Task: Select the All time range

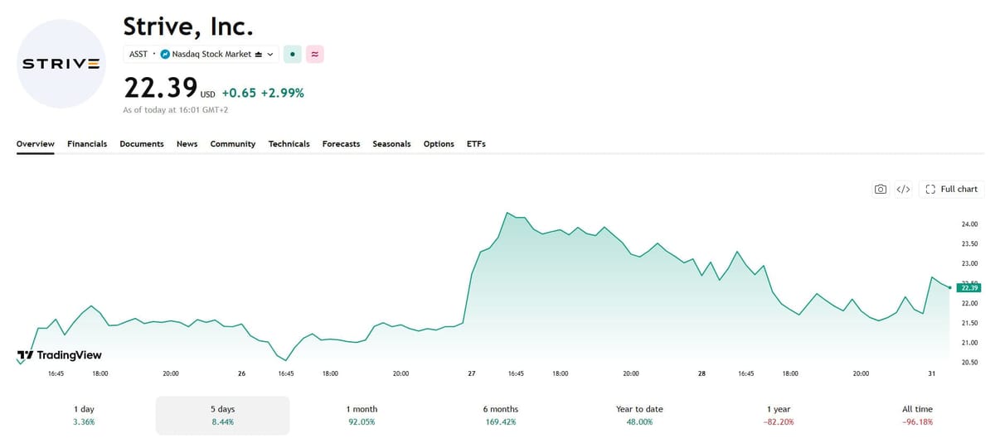Action: point(917,415)
